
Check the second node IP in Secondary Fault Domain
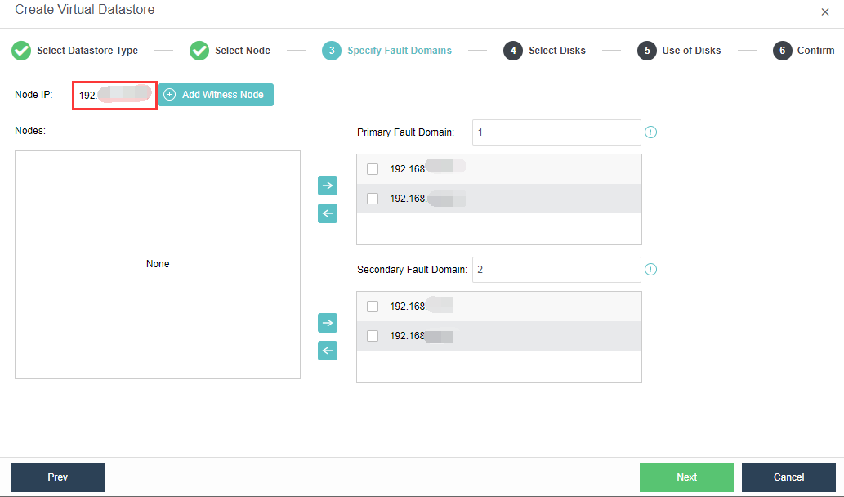coord(373,335)
